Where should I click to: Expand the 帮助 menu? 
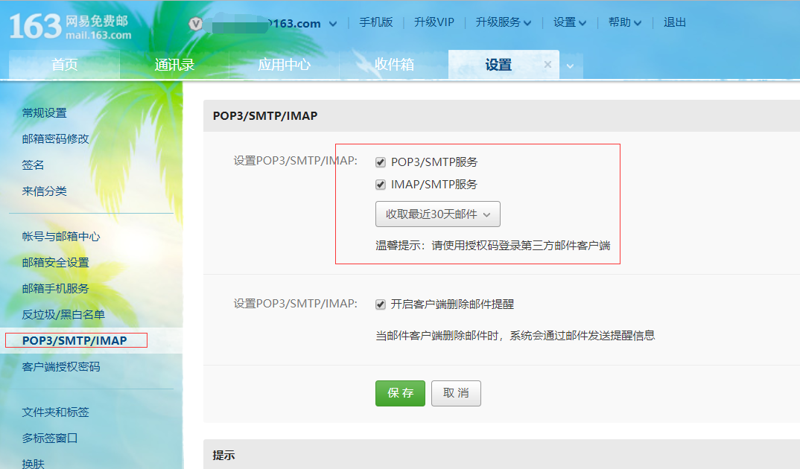pos(624,22)
